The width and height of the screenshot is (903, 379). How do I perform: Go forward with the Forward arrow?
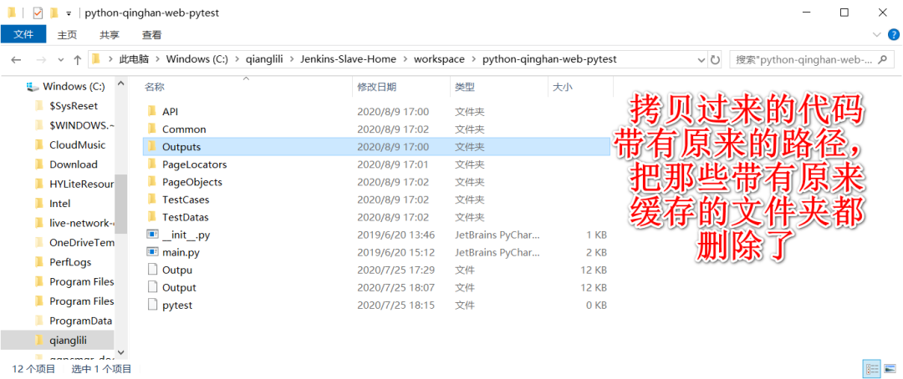pos(41,59)
